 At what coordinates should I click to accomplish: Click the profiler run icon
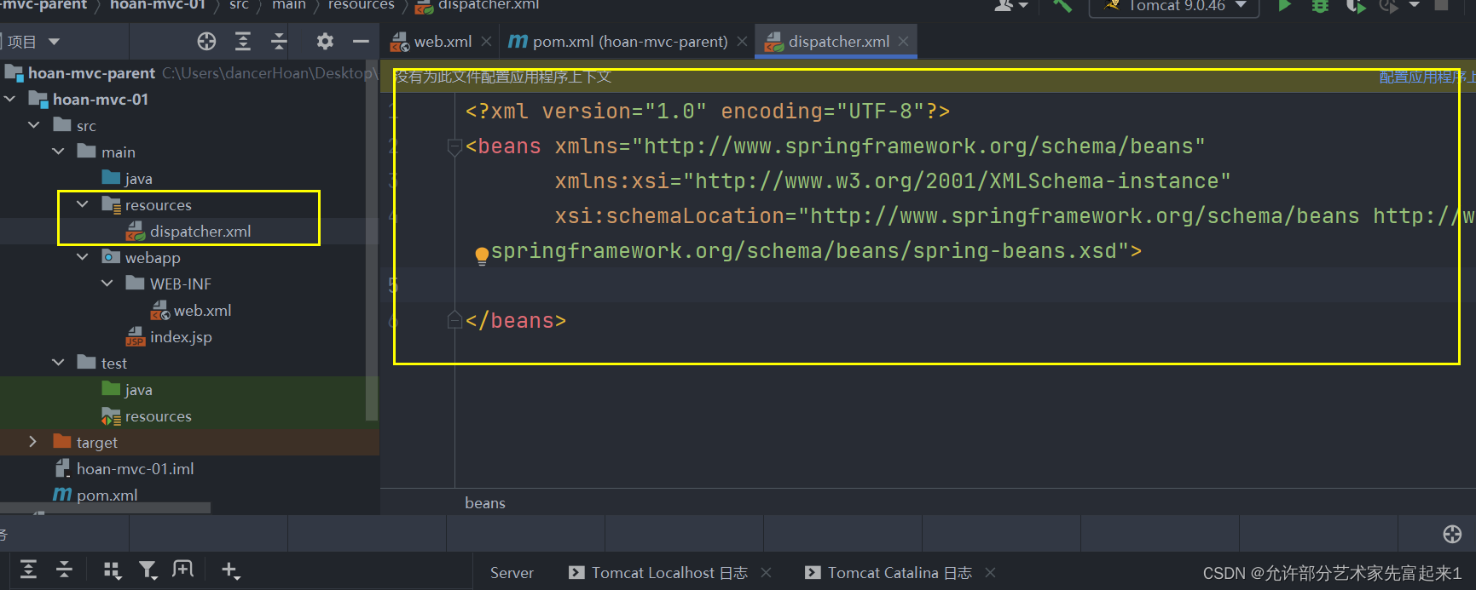1388,6
